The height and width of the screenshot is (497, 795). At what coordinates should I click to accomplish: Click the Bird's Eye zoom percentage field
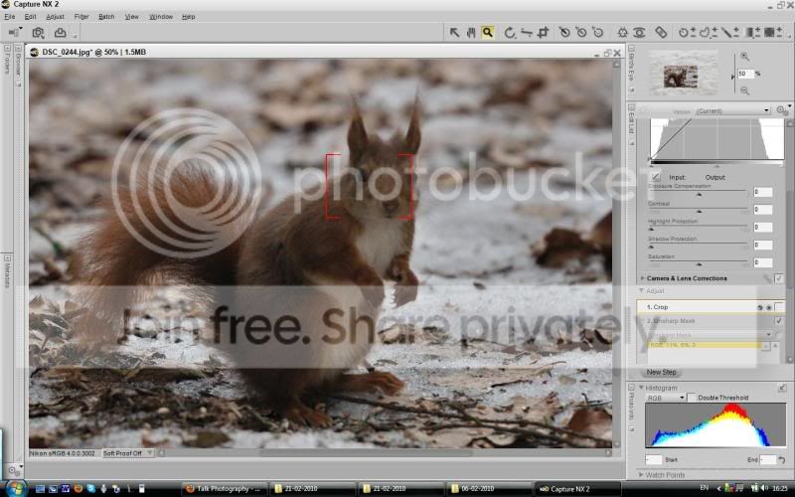[745, 74]
